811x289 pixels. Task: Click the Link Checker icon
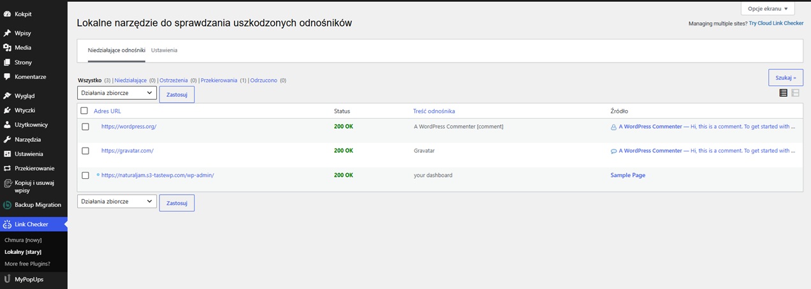tap(7, 224)
